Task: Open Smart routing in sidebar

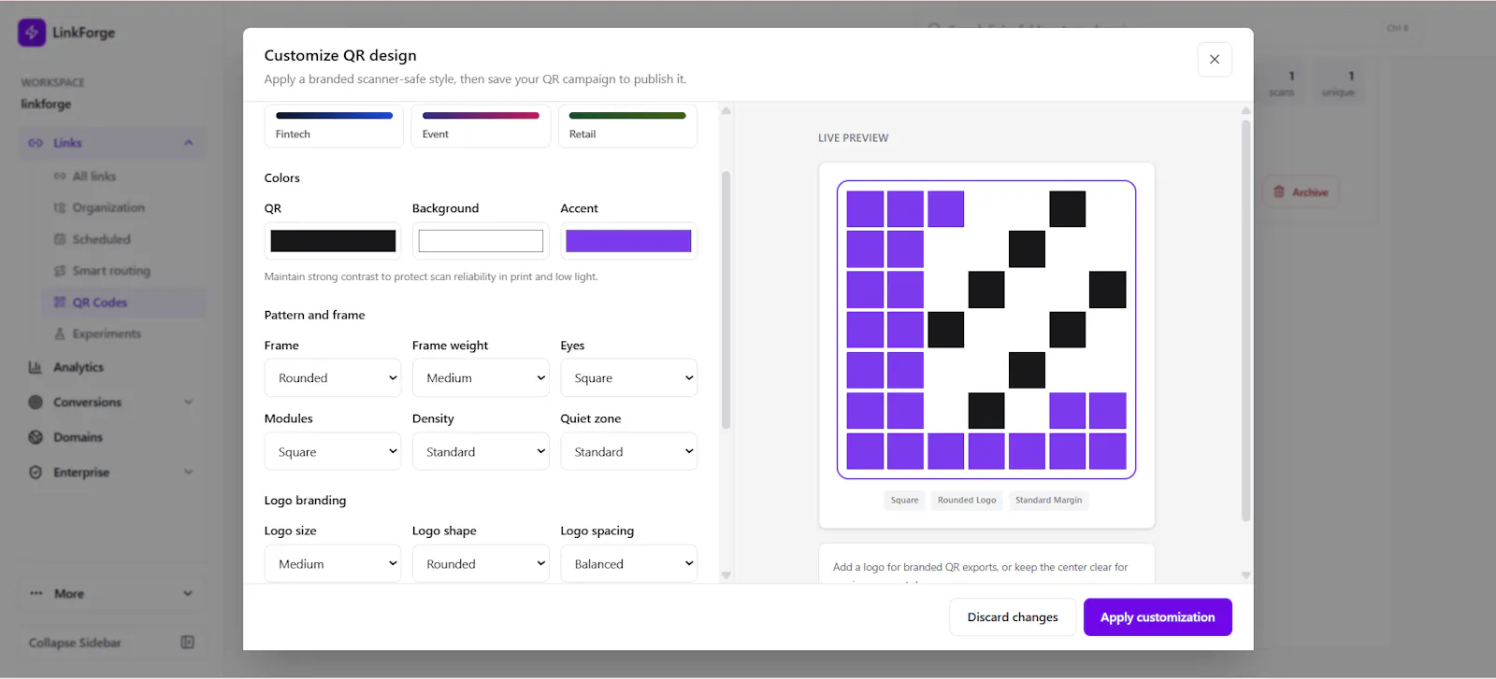Action: pyautogui.click(x=111, y=271)
